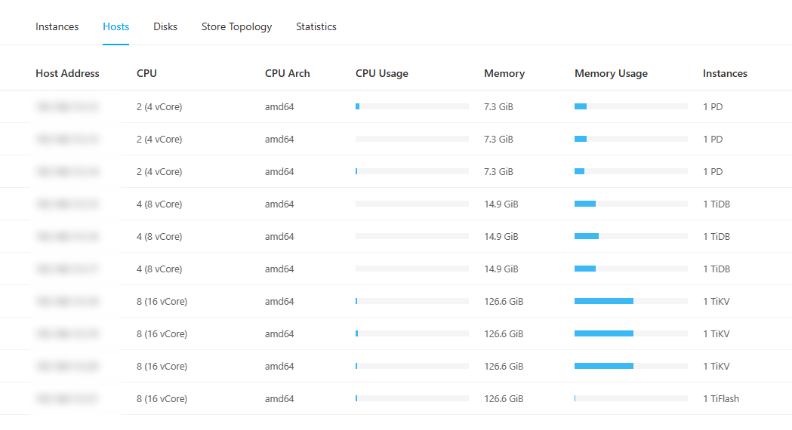Click the TiFlash host's memory usage bar
Screen dimensions: 792x430
coord(630,398)
